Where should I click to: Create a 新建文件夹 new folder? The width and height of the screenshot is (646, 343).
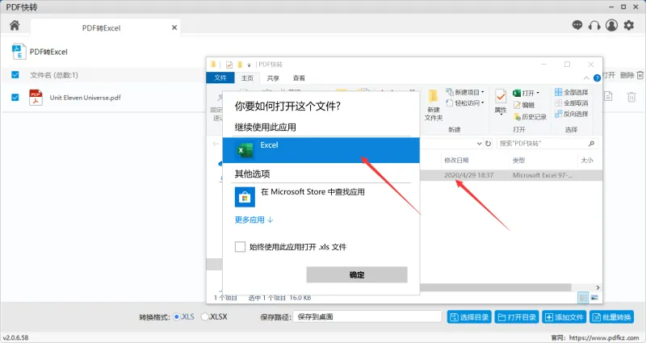click(x=434, y=105)
